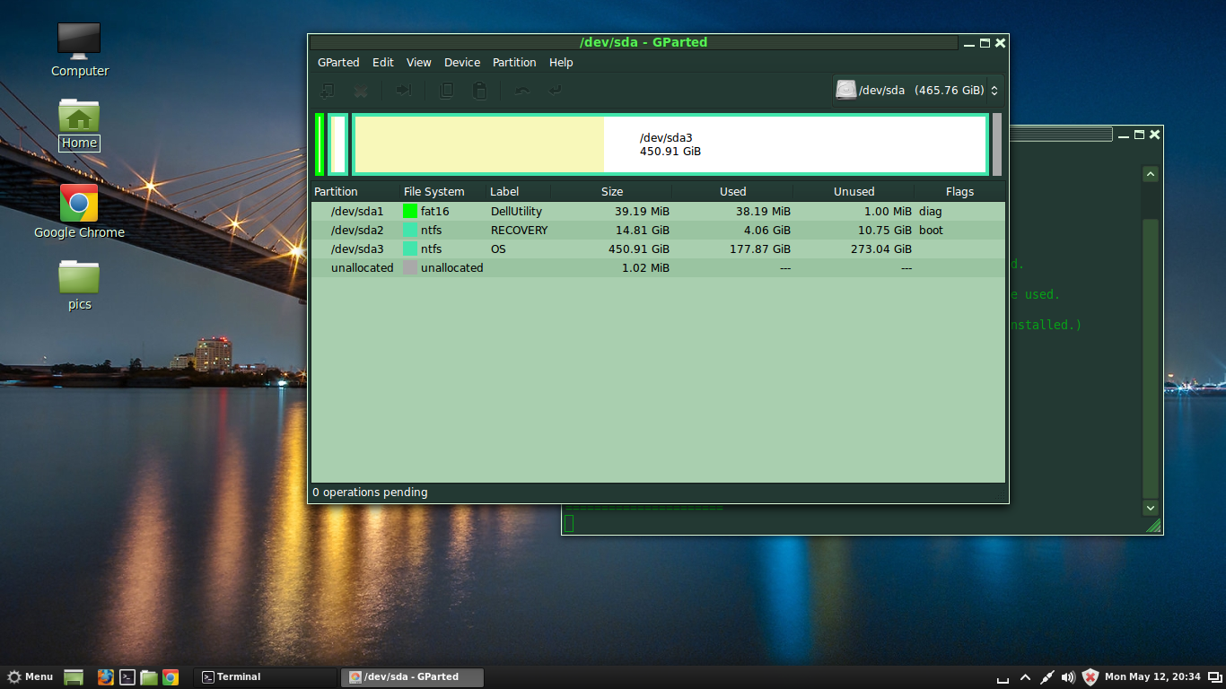Sort by the Used column header
Image resolution: width=1226 pixels, height=689 pixels.
[732, 192]
